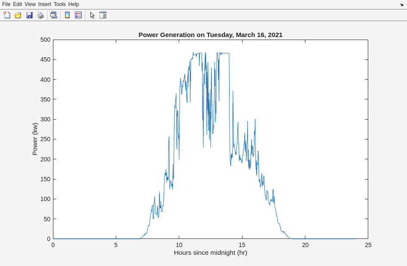Open the File menu
Viewport: 407px width, 266px height.
6,4
